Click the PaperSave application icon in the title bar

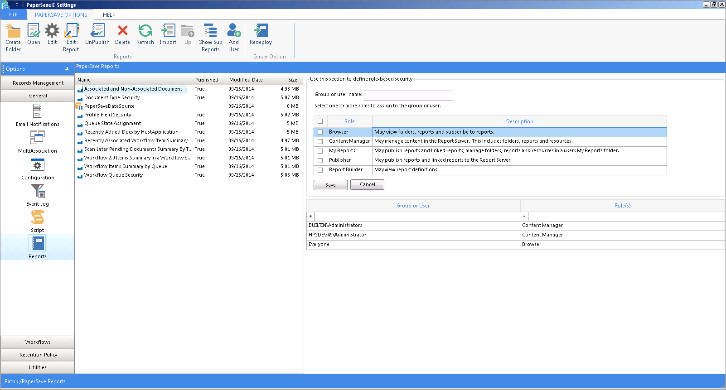tap(5, 5)
